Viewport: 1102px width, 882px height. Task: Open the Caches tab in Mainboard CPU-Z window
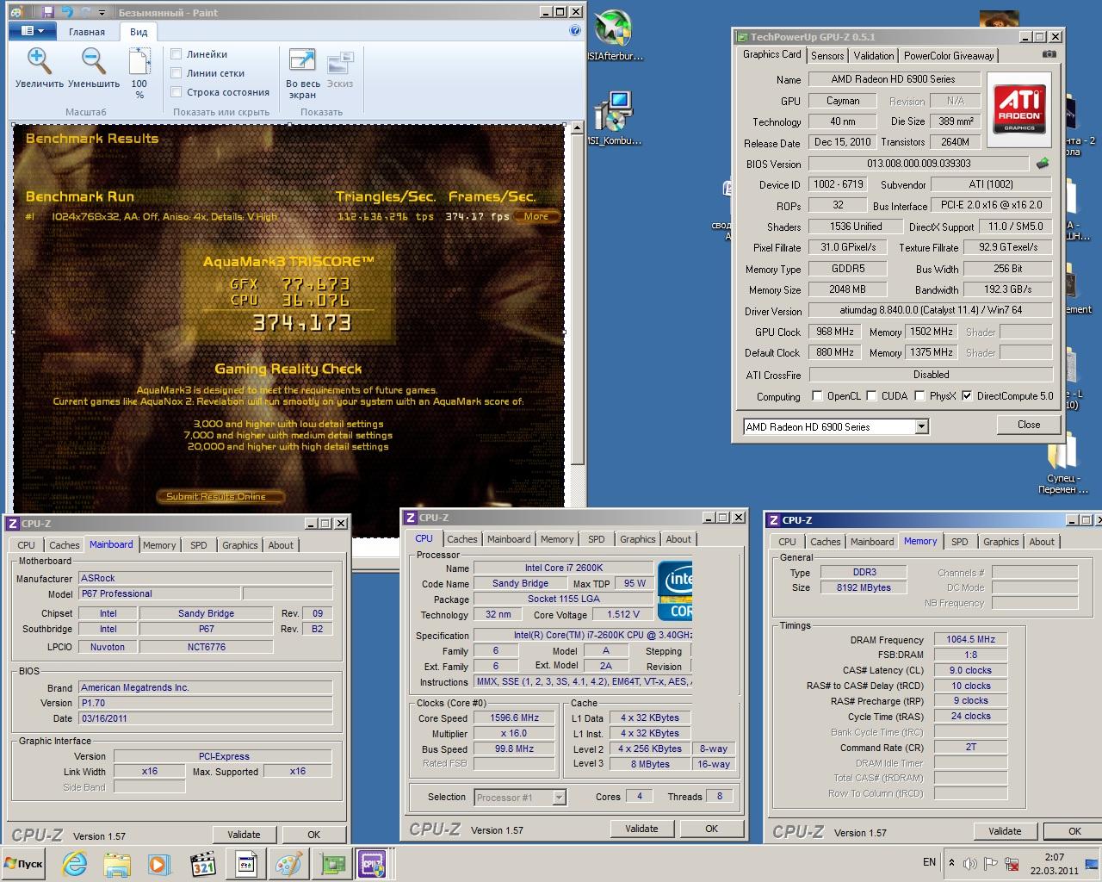click(65, 545)
